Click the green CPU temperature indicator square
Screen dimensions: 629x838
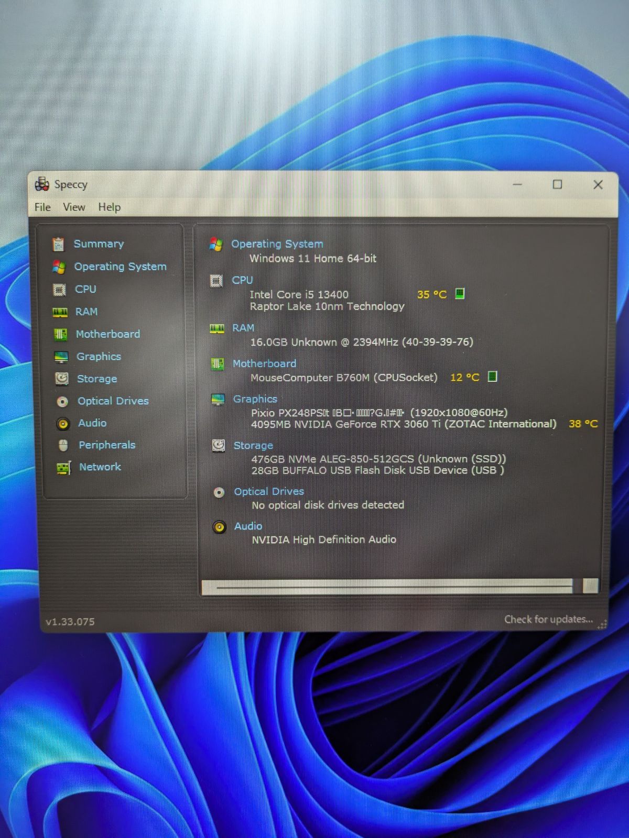460,293
